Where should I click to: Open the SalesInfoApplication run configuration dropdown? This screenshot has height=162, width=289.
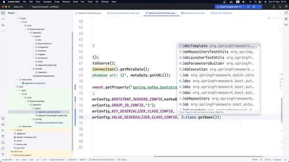click(230, 7)
